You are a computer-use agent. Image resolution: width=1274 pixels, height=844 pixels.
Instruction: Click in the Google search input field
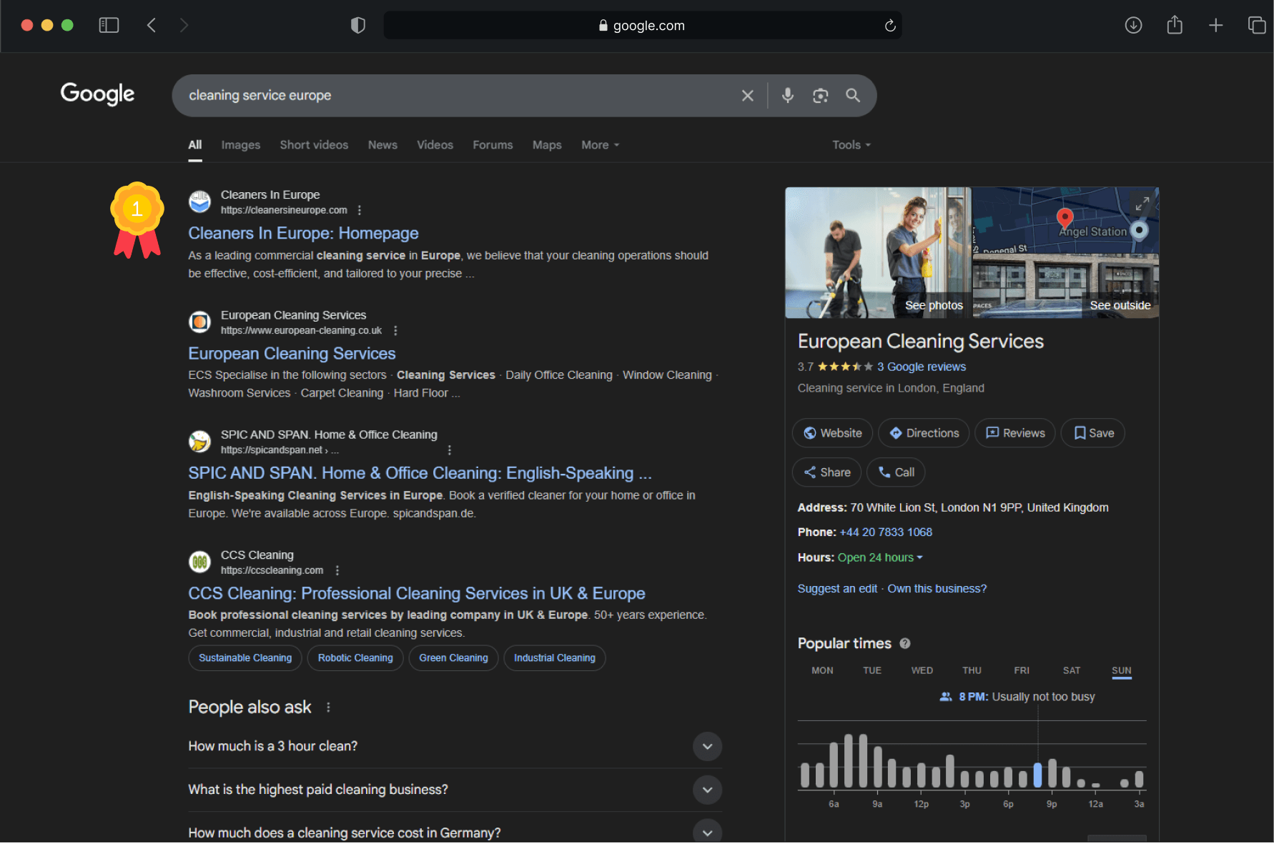tap(458, 96)
